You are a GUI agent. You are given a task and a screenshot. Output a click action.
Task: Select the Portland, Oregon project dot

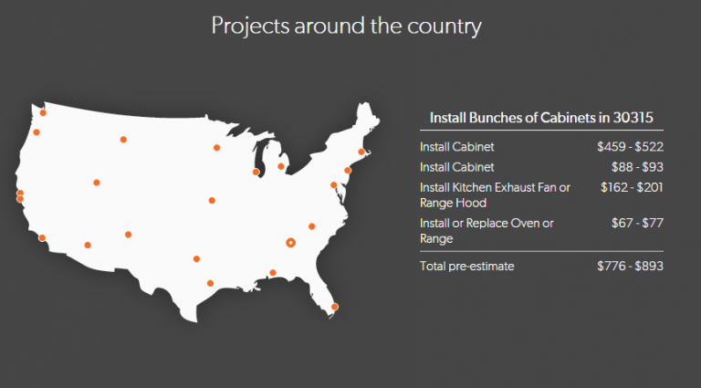(x=37, y=132)
